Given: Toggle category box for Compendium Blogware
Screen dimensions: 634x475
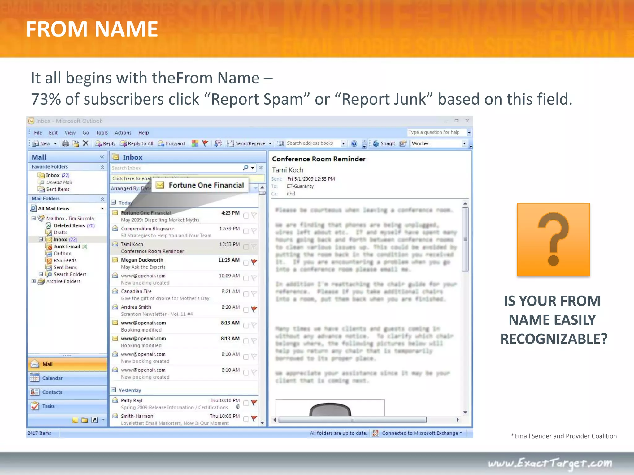Looking at the screenshot, I should point(246,231).
